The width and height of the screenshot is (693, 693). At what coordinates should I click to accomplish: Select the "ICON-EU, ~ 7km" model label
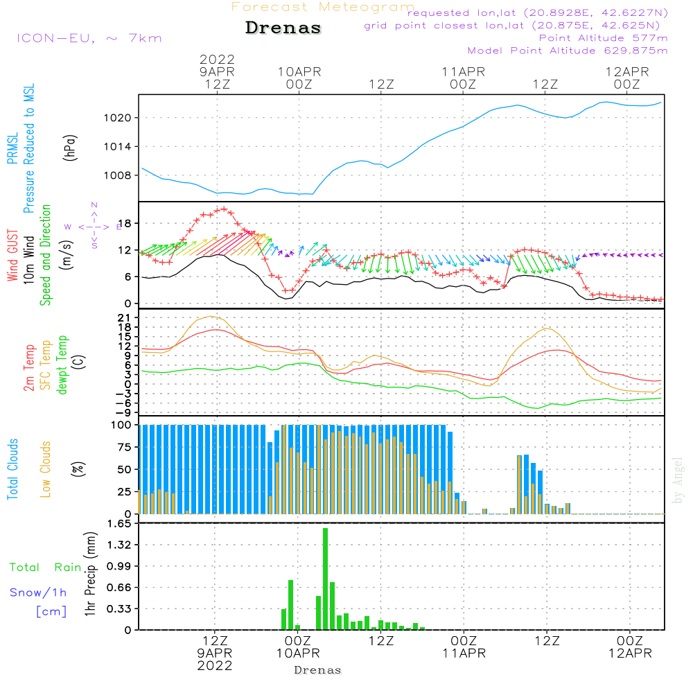pos(89,38)
